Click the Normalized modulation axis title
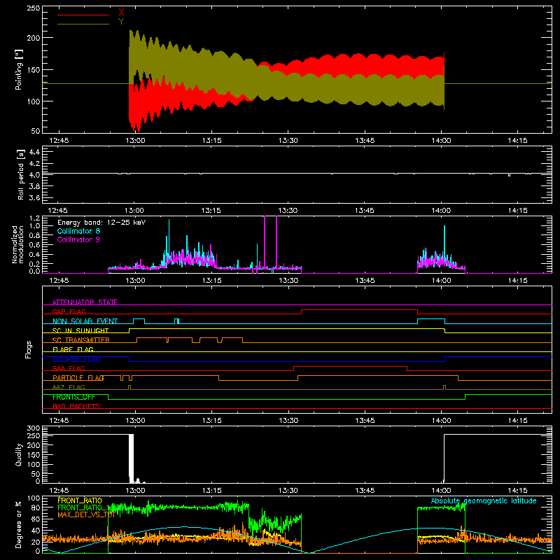Screen dimensions: 560x560 pyautogui.click(x=18, y=244)
